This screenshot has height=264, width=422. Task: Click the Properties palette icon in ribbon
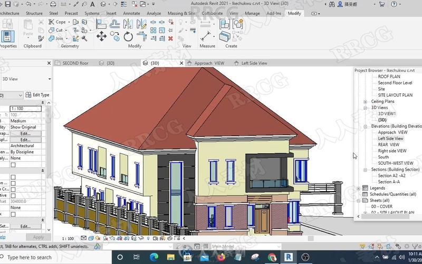7,36
